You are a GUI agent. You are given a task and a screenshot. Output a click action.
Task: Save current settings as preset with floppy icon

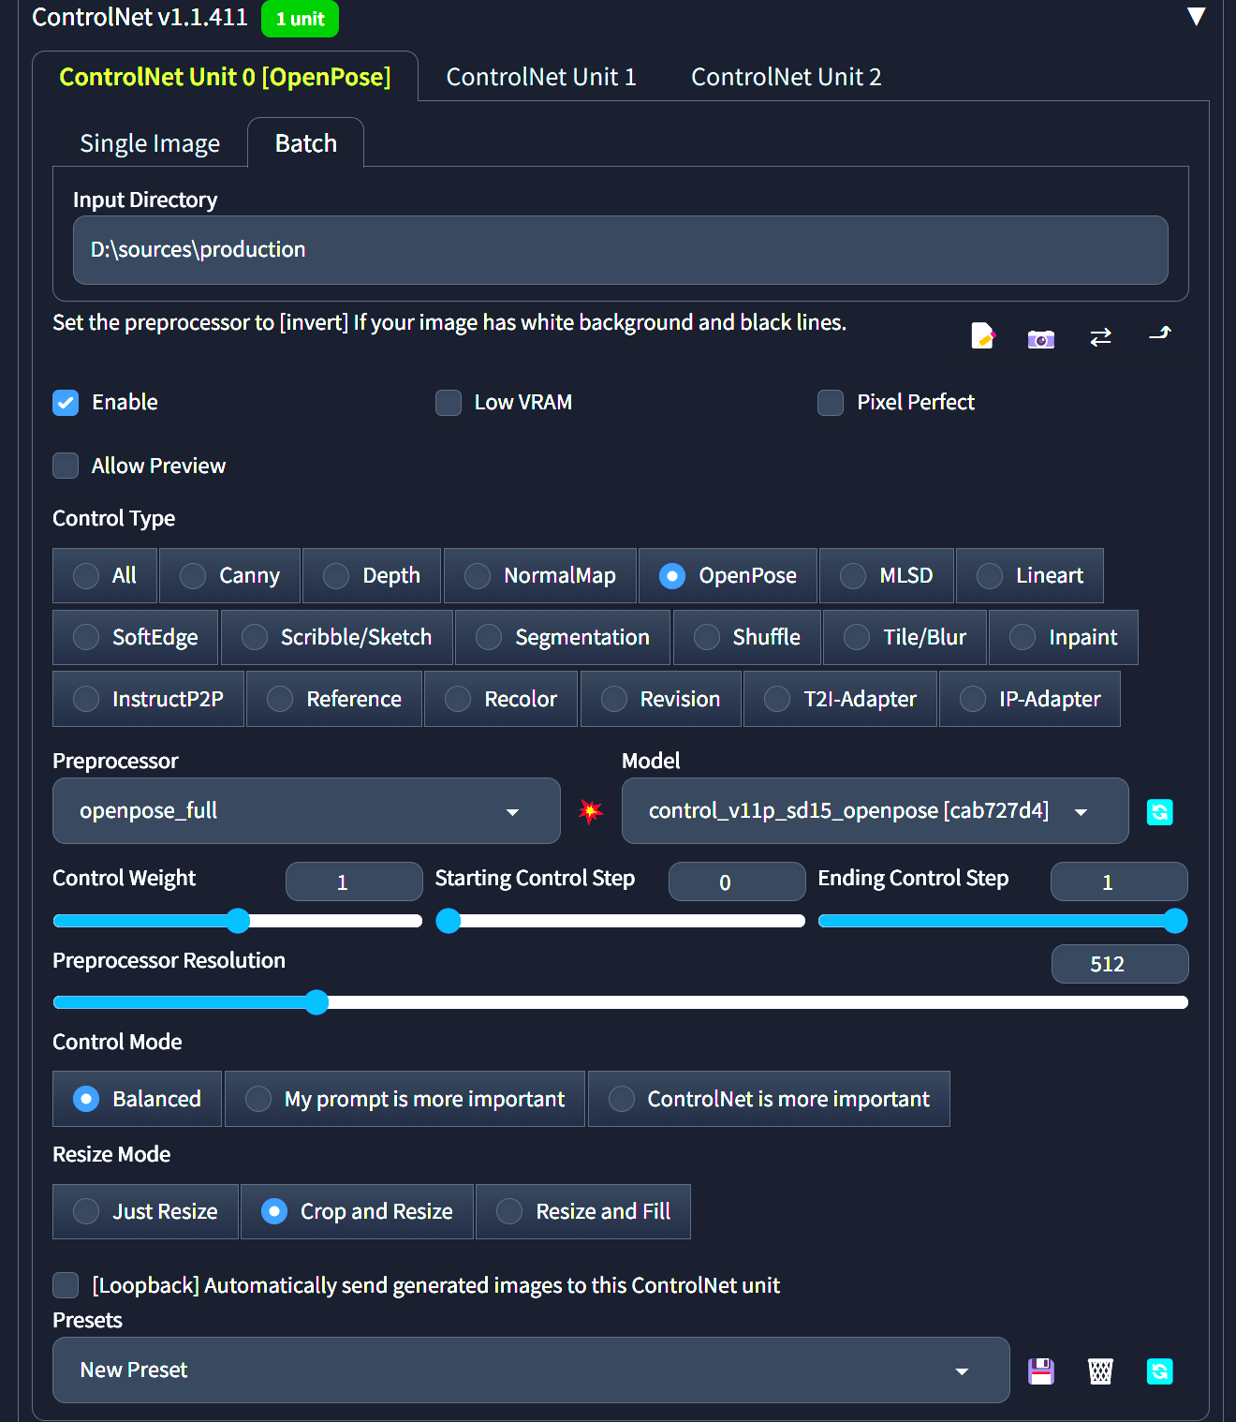[x=1040, y=1370]
